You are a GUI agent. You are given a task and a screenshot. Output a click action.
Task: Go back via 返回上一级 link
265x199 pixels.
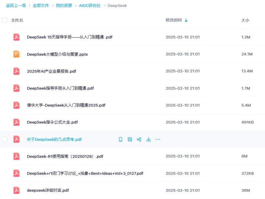pos(16,6)
